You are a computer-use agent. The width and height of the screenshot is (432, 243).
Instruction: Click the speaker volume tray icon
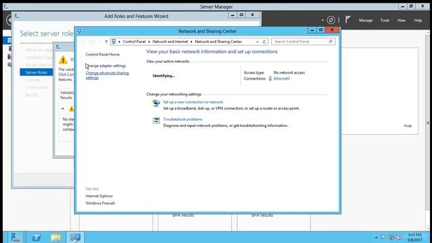tap(399, 238)
